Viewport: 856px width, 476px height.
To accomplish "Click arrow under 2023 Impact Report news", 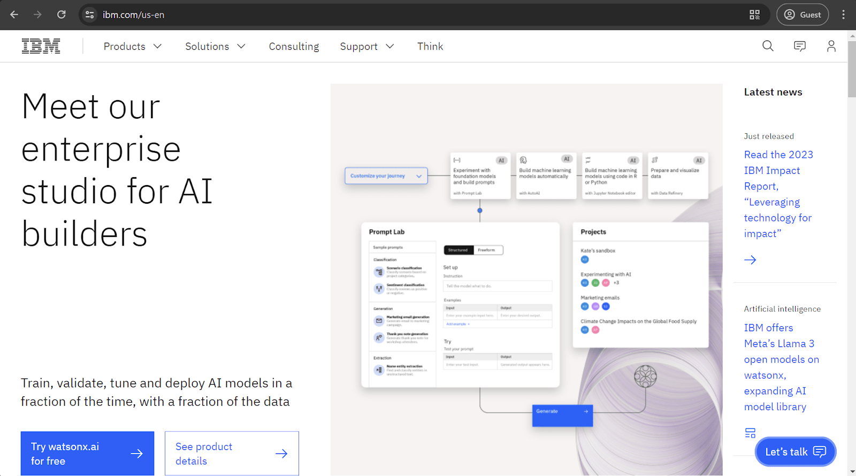I will pos(750,260).
